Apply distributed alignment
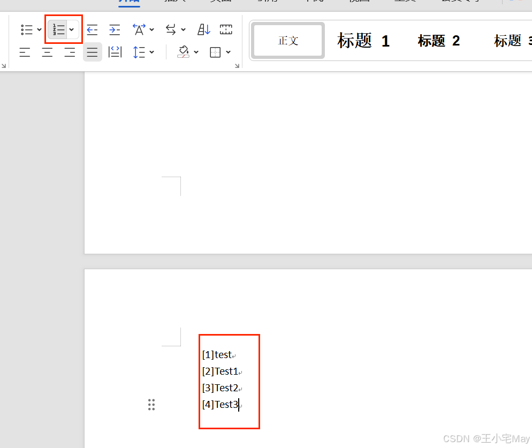Image resolution: width=532 pixels, height=448 pixels. (x=115, y=52)
